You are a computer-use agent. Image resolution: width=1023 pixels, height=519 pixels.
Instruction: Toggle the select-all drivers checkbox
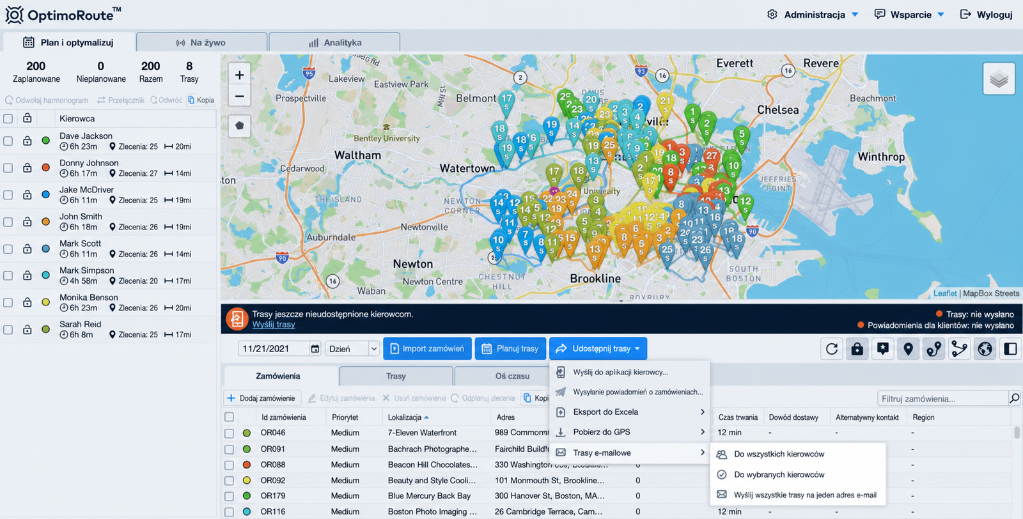pyautogui.click(x=8, y=119)
